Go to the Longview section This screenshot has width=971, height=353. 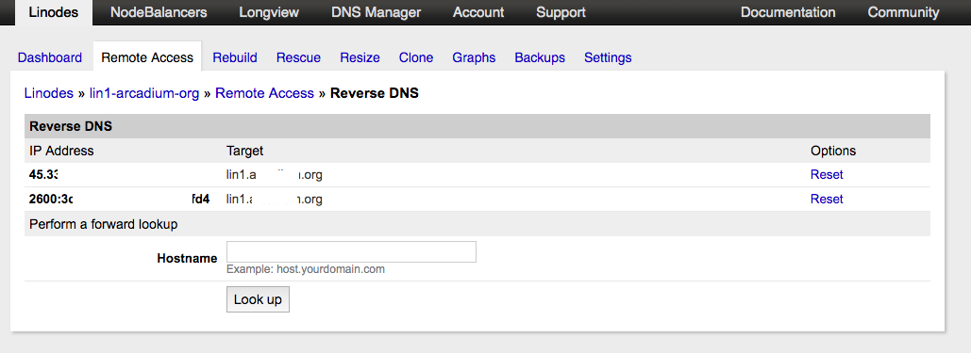269,12
